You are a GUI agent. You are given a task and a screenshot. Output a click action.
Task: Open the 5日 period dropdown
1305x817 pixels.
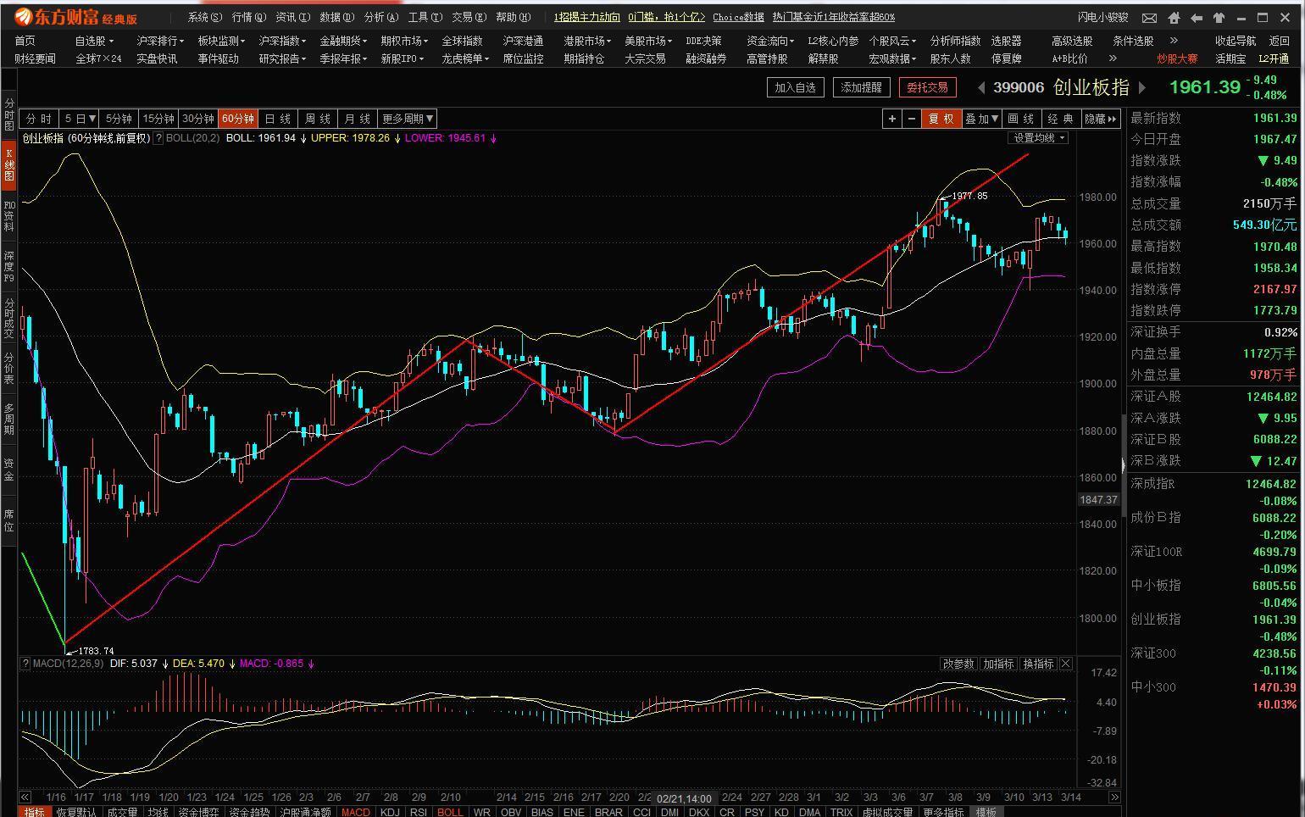pyautogui.click(x=80, y=119)
